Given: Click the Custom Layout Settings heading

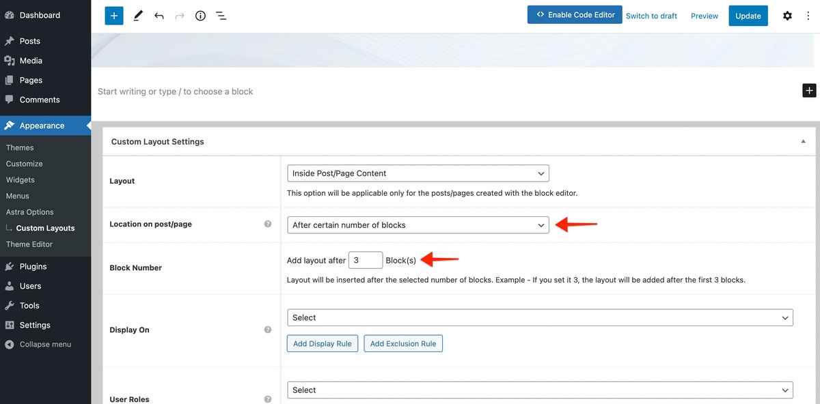Looking at the screenshot, I should click(158, 141).
